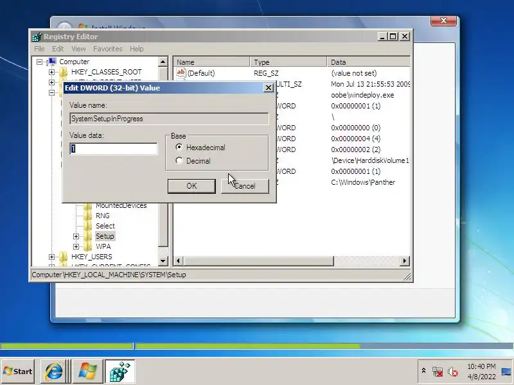514x385 pixels.
Task: Click the show desktop tray icon
Action: tap(506, 372)
